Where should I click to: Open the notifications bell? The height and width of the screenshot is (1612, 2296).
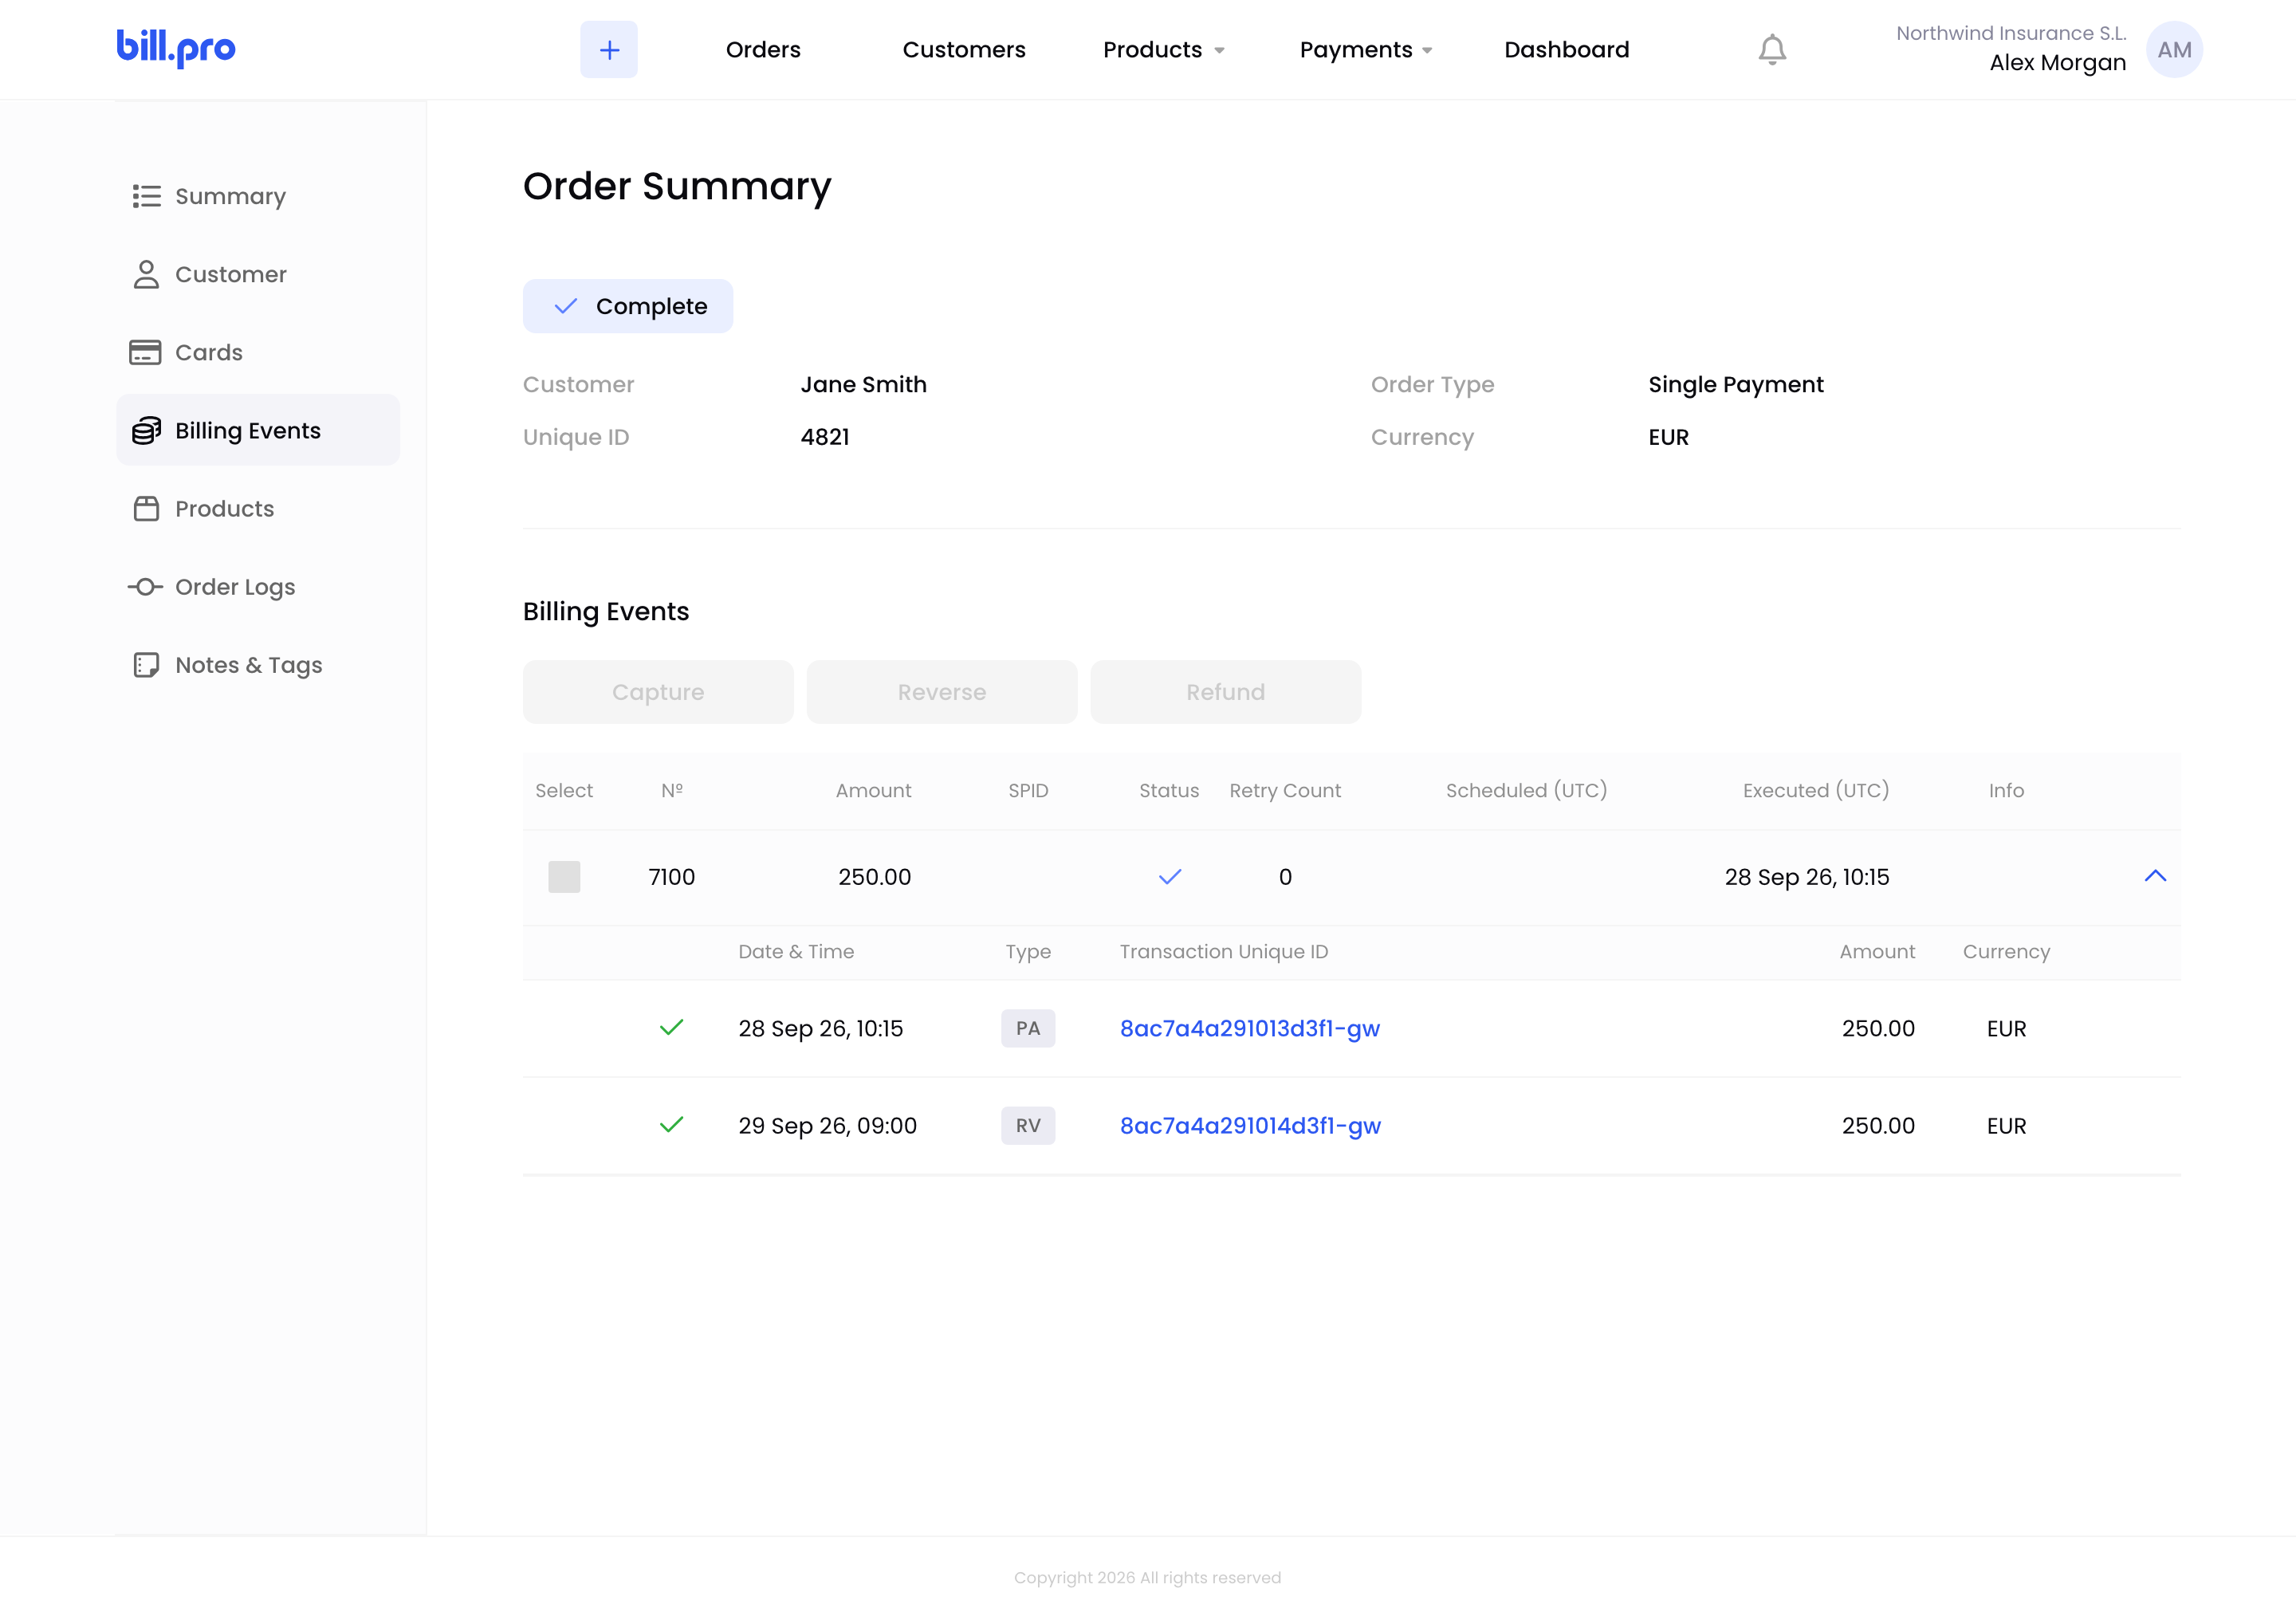coord(1772,50)
